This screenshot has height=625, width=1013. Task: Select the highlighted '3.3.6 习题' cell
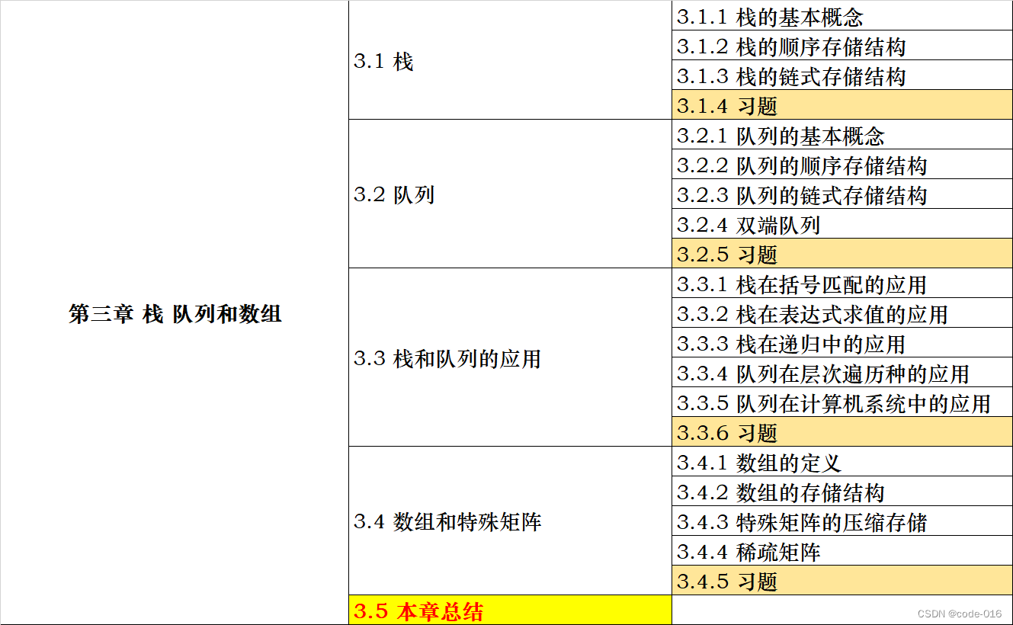click(x=842, y=432)
